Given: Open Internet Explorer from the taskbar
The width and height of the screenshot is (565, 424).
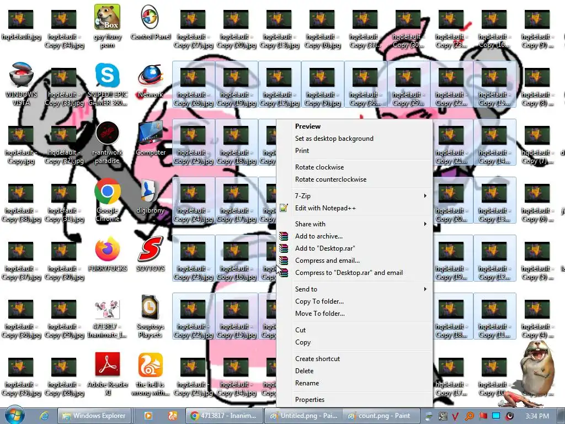Looking at the screenshot, I should click(x=44, y=416).
